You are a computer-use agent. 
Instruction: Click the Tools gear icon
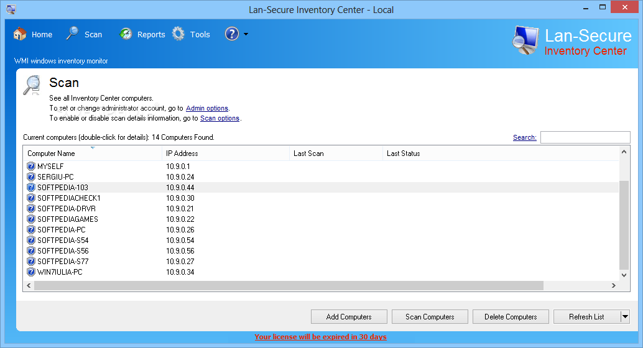click(x=178, y=34)
